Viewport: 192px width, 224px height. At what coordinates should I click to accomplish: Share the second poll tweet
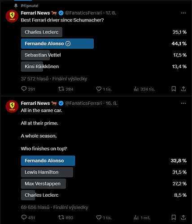tap(183, 217)
